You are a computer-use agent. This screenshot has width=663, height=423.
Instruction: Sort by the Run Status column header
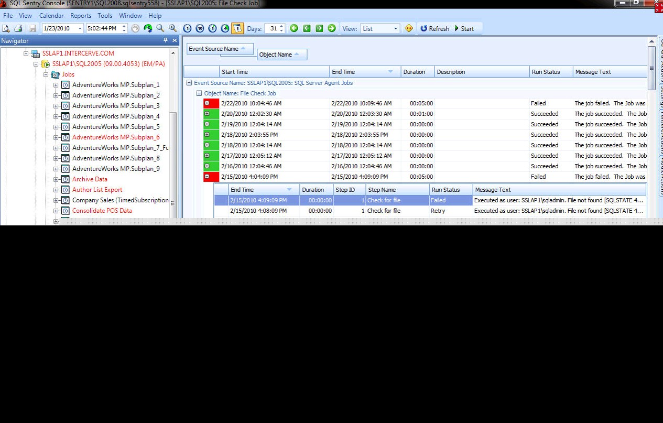pos(546,72)
